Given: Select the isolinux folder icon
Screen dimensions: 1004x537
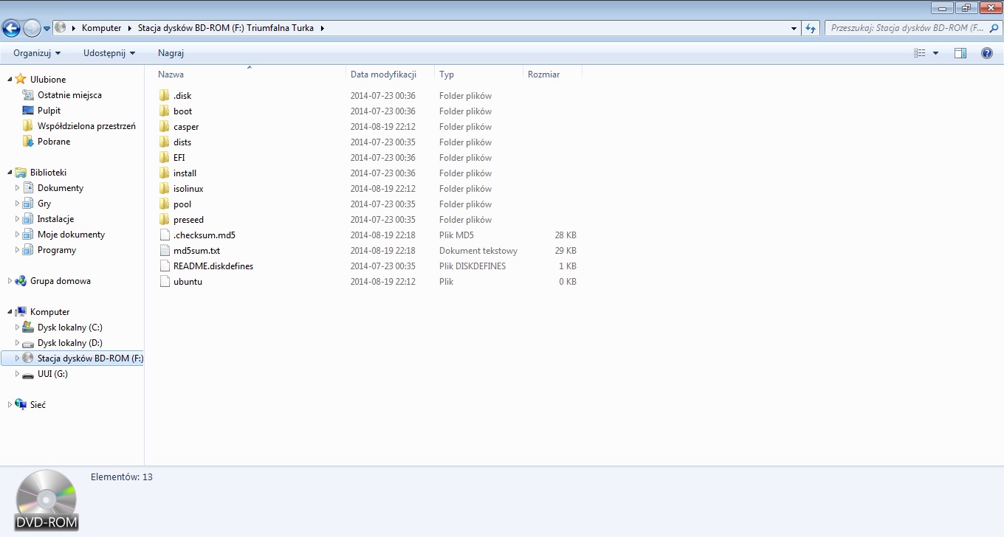Looking at the screenshot, I should [165, 189].
